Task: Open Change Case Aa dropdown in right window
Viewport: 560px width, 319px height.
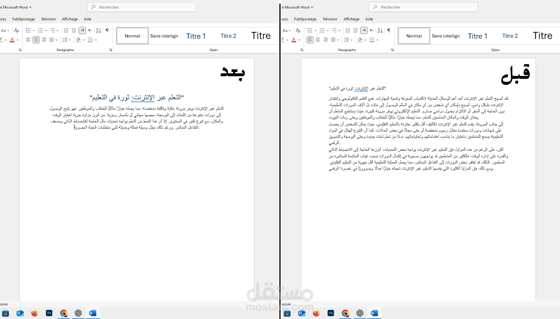Action: 287,30
